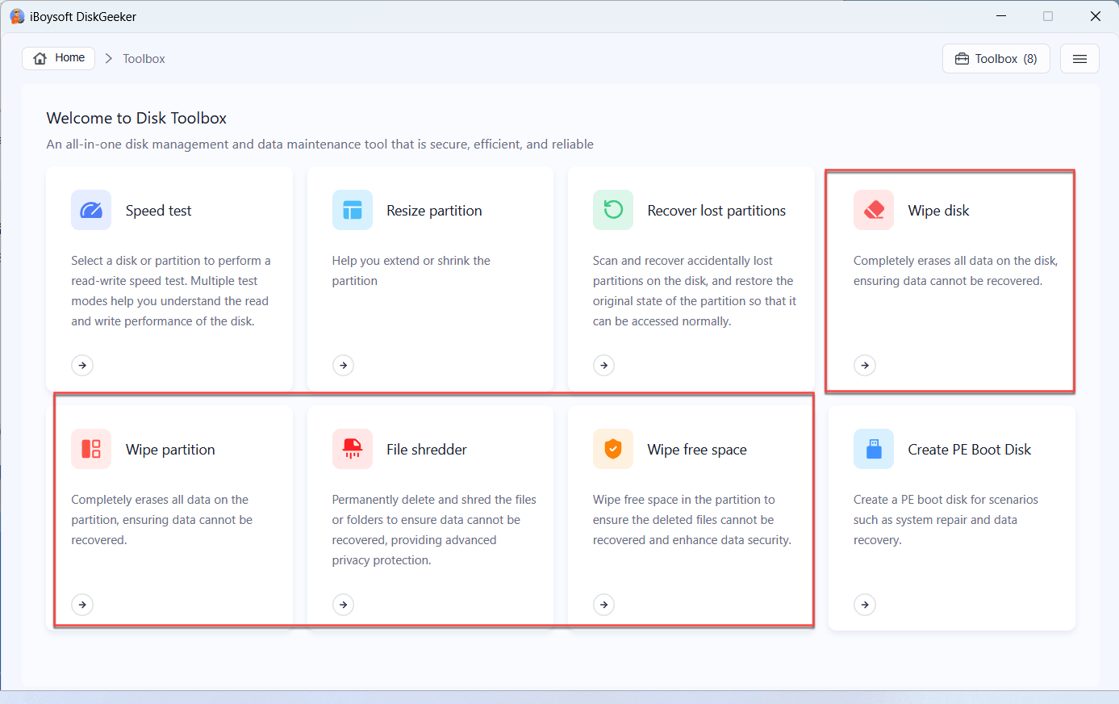Click the Speed test description text
Image resolution: width=1119 pixels, height=704 pixels.
[171, 291]
